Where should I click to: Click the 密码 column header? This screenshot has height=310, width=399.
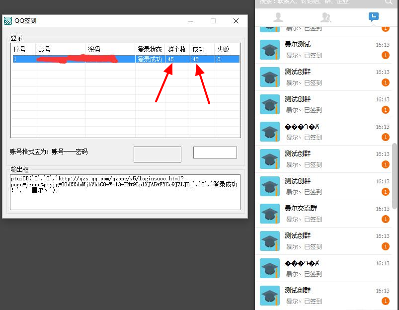(110, 49)
